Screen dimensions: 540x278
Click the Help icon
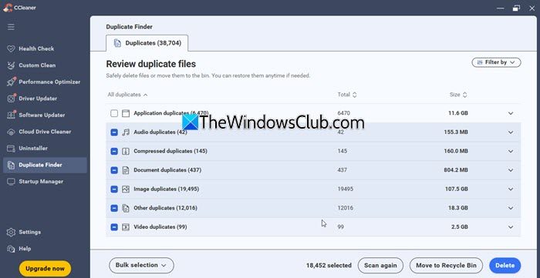pos(11,249)
